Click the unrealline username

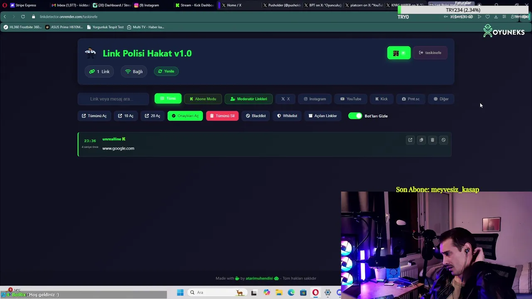click(111, 139)
